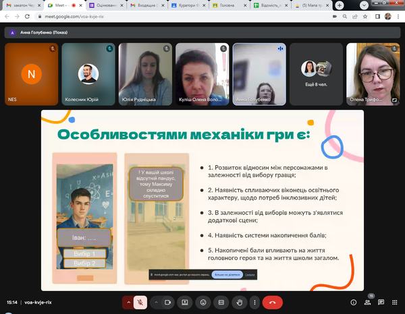Open the emoji reactions panel
The height and width of the screenshot is (314, 405).
click(x=202, y=303)
